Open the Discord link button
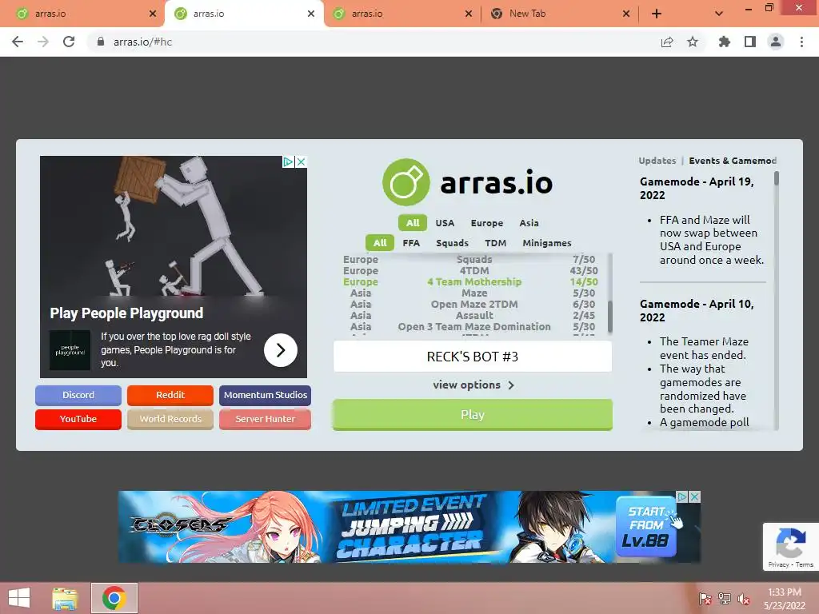This screenshot has width=819, height=614. [x=78, y=395]
